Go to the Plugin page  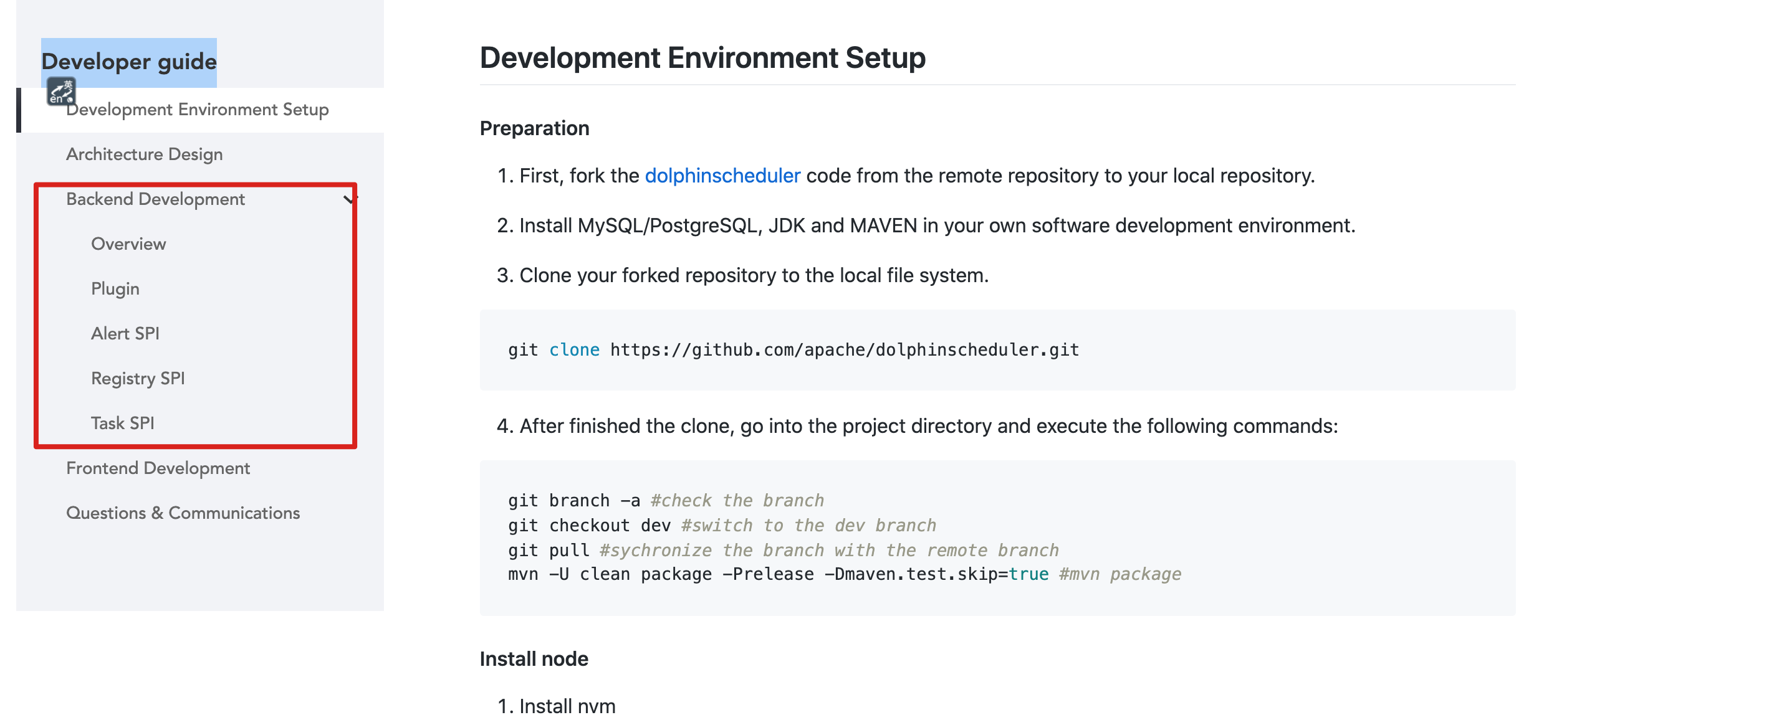pyautogui.click(x=115, y=289)
